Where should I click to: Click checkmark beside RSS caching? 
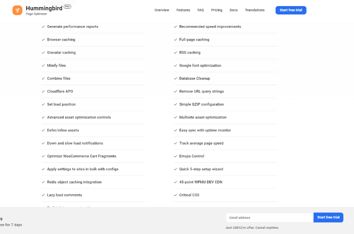pos(175,53)
